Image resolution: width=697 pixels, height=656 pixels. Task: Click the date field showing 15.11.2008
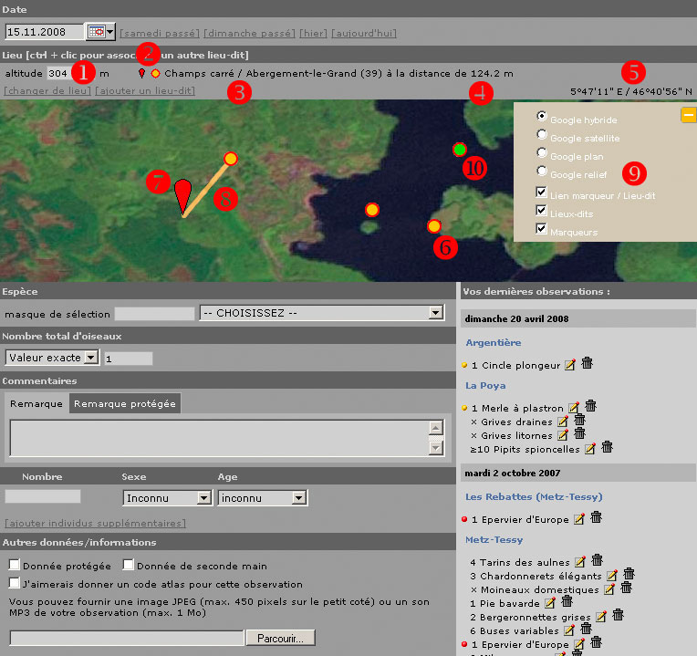coord(44,32)
